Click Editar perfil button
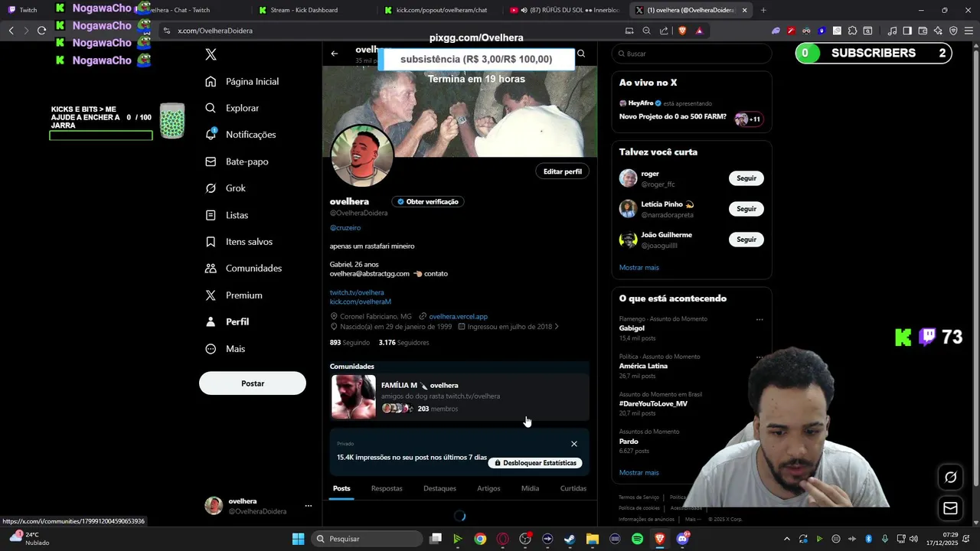 pos(563,171)
